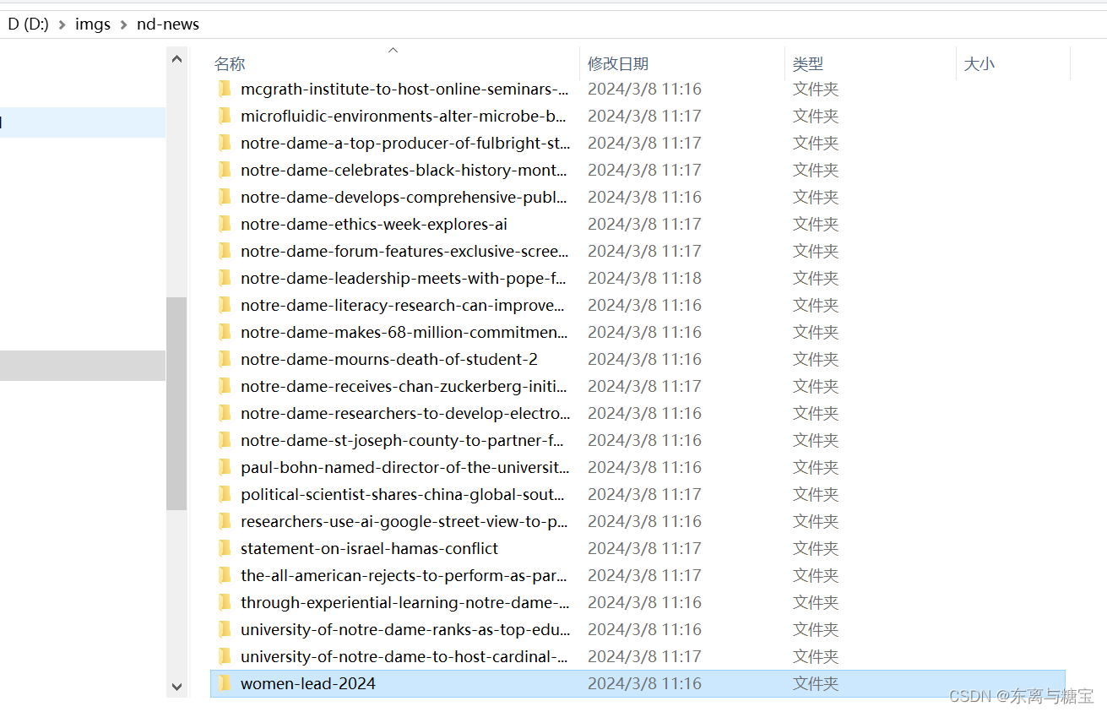This screenshot has height=712, width=1107.
Task: Click the name university-of-notre-dame-ranks-as-top-edu
Action: (x=405, y=629)
